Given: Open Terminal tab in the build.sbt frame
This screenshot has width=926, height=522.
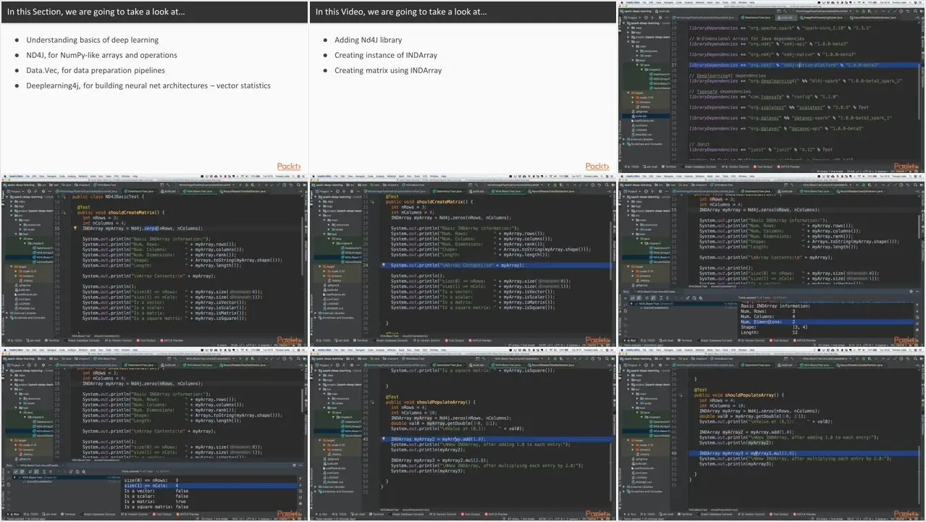Looking at the screenshot, I should pyautogui.click(x=668, y=167).
